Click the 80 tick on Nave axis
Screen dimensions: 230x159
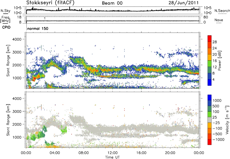pyautogui.click(x=206, y=17)
